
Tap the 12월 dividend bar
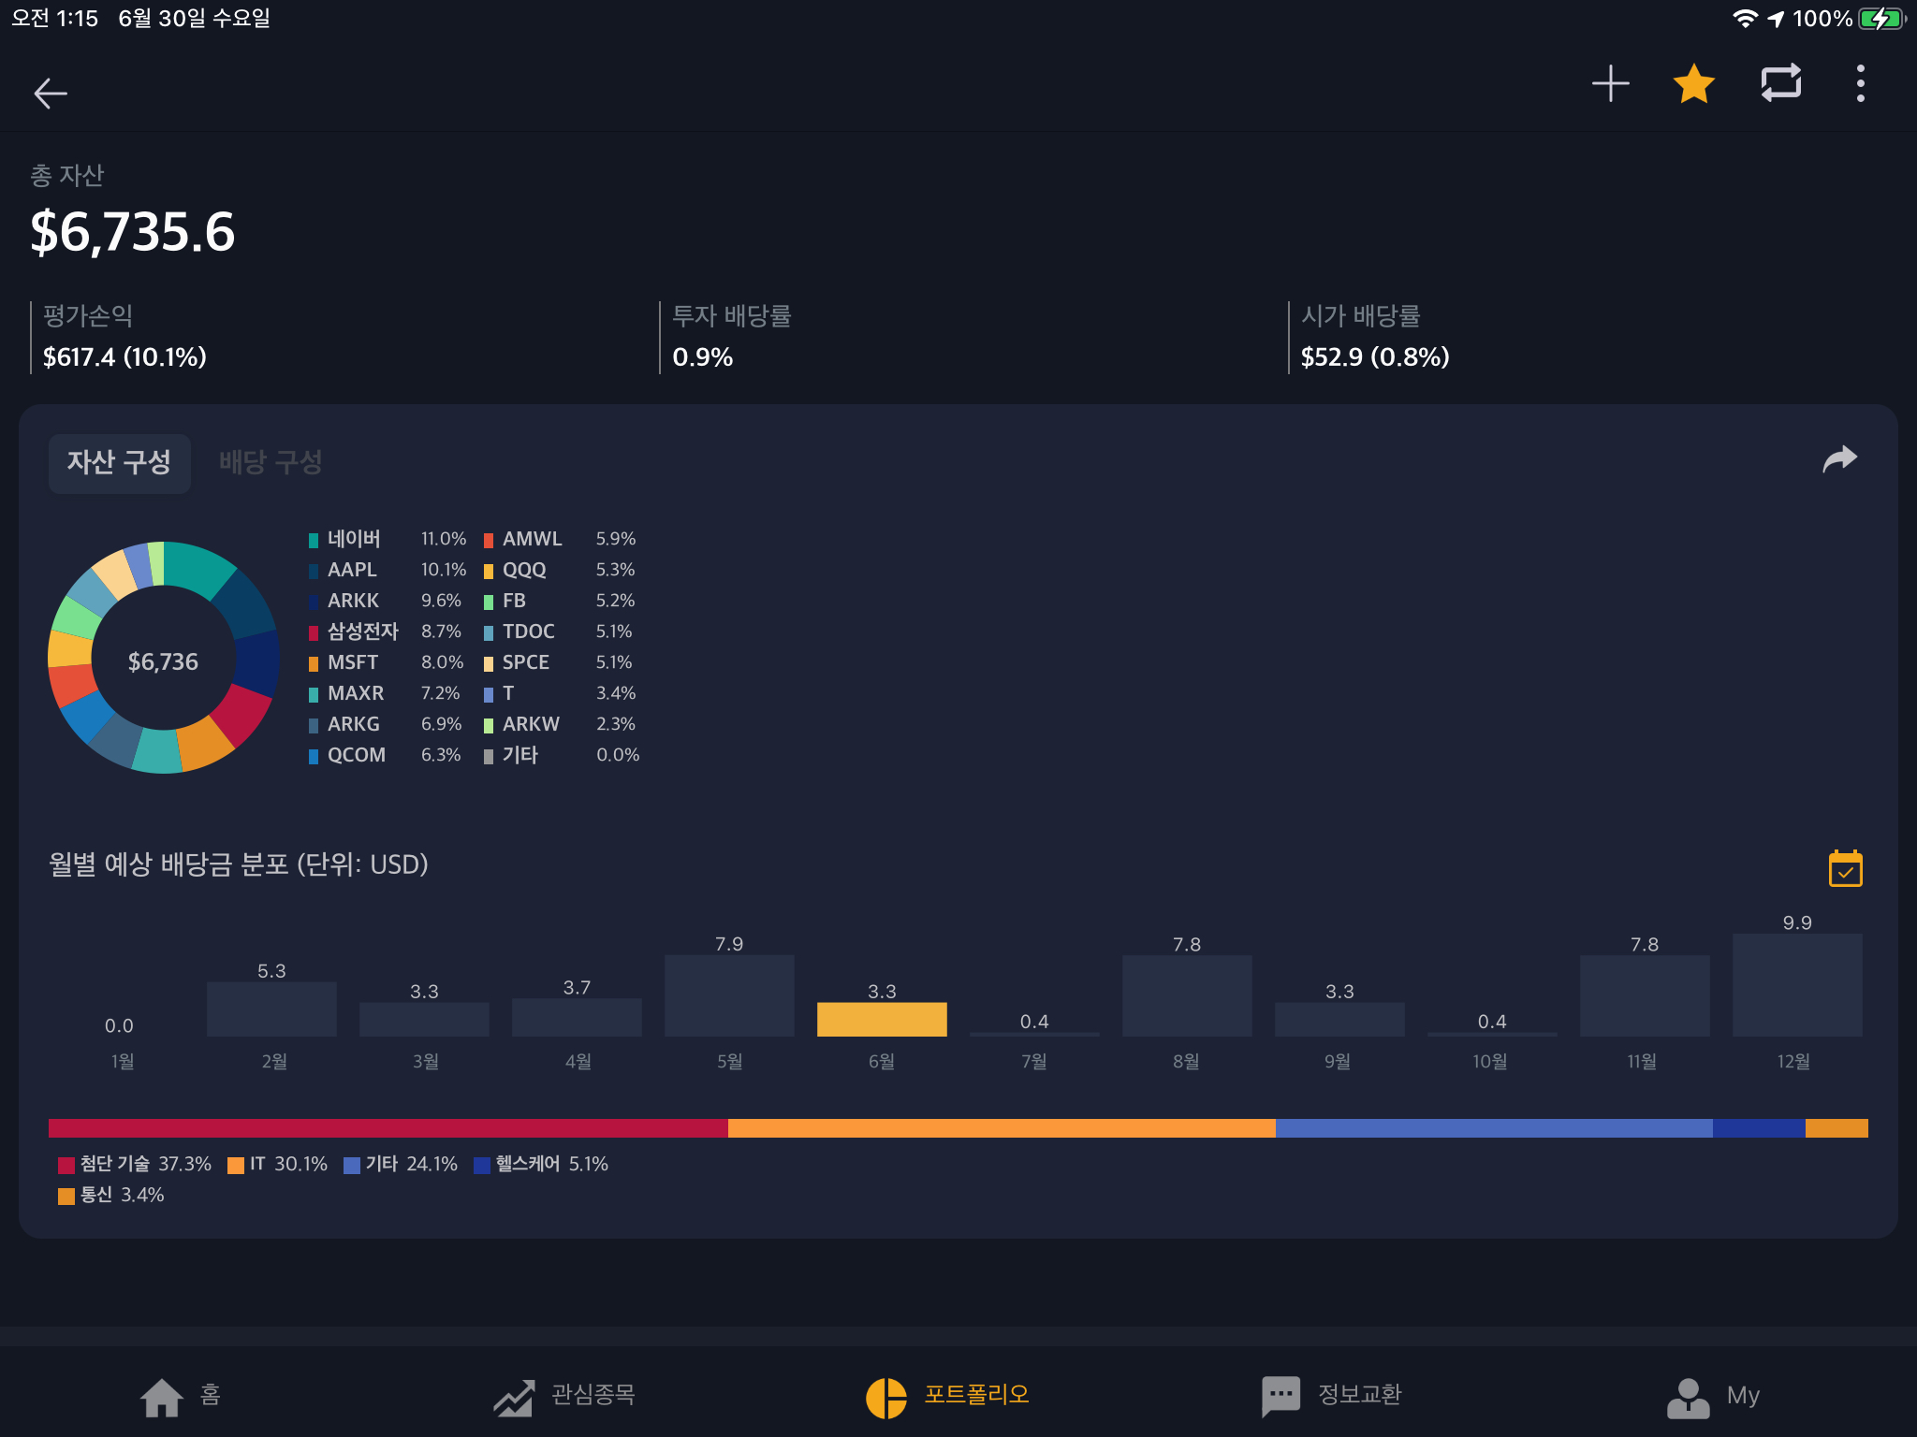point(1796,984)
